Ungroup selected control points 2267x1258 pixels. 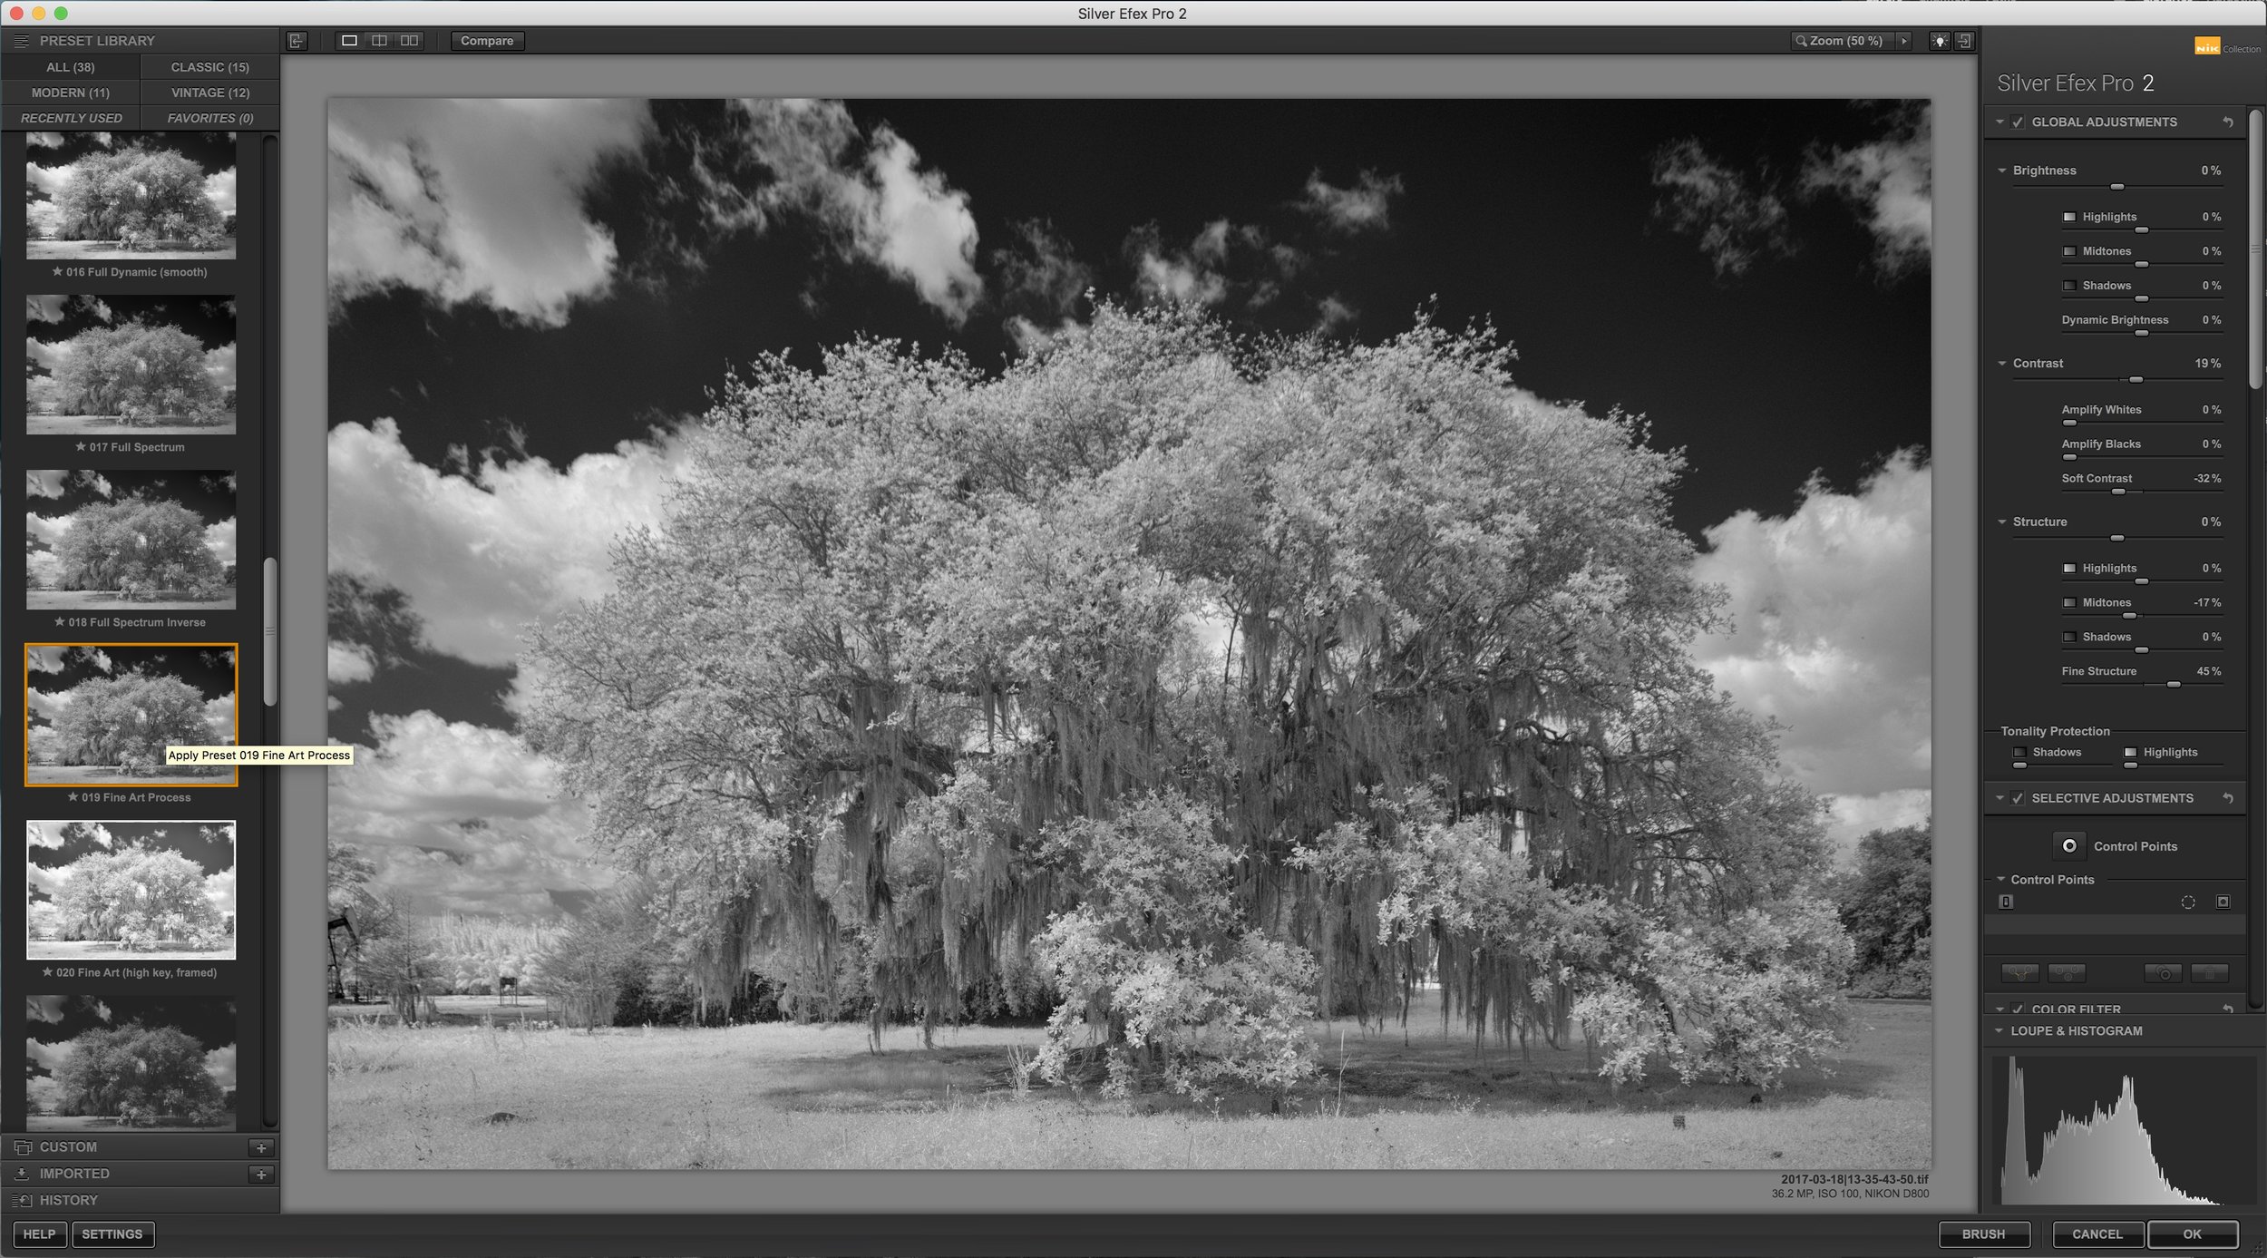click(x=2067, y=973)
